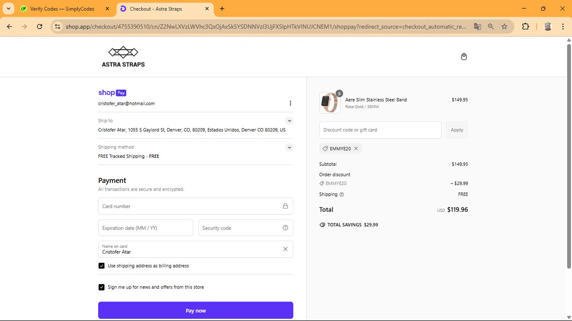Click the Subtotal label

pos(328,164)
